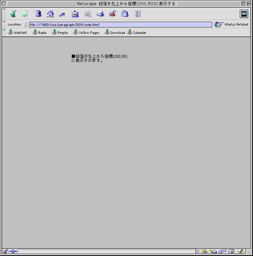Click the Back navigation arrow

click(13, 14)
